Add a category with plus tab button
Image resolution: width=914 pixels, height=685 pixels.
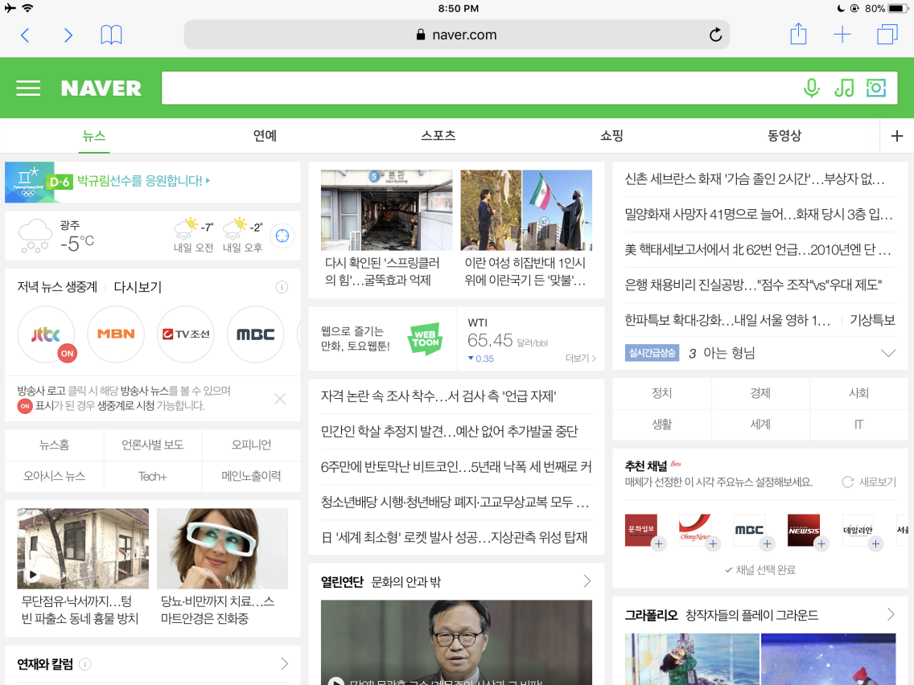pyautogui.click(x=896, y=137)
